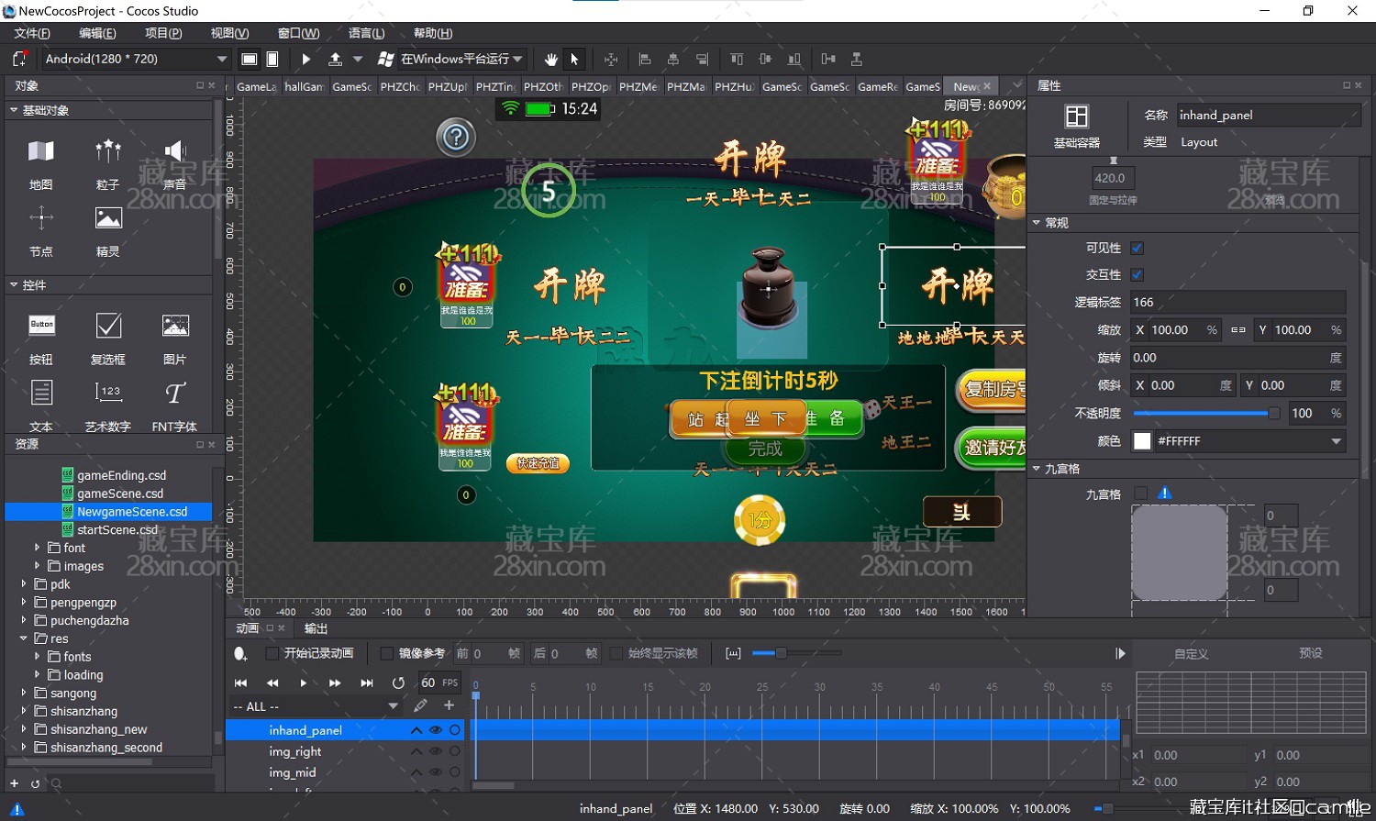Select the 图片 image widget
This screenshot has width=1376, height=821.
(175, 338)
